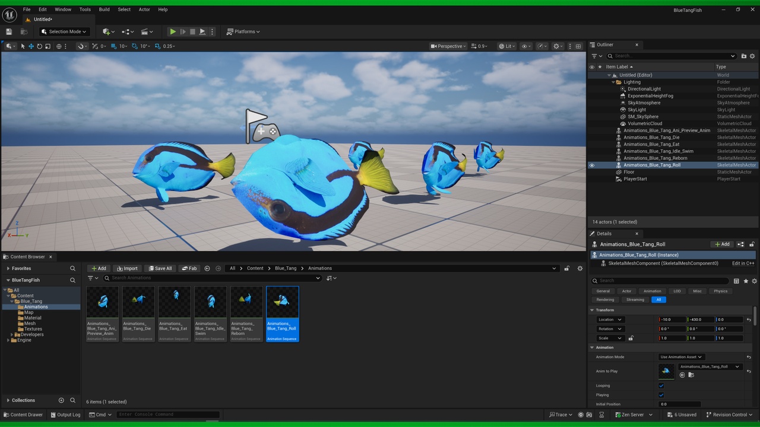Viewport: 760px width, 427px height.
Task: Open the Output Log panel
Action: 65,415
